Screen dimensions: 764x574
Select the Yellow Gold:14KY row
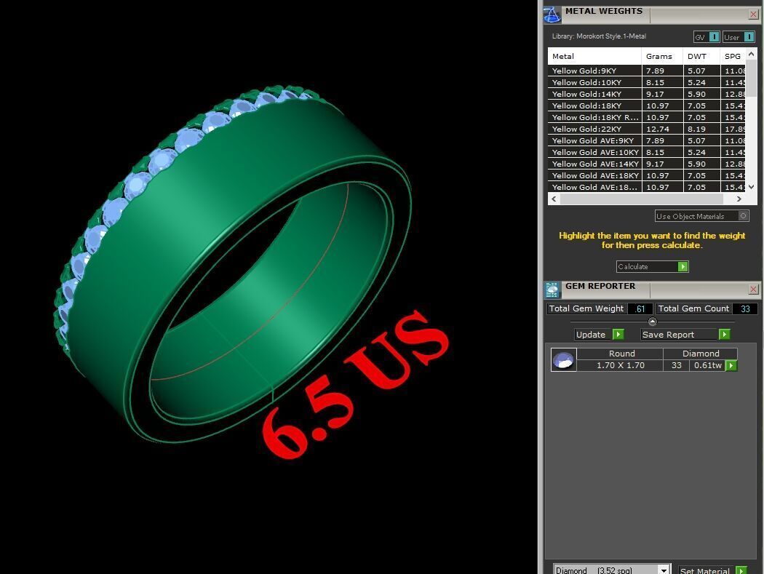(x=647, y=94)
